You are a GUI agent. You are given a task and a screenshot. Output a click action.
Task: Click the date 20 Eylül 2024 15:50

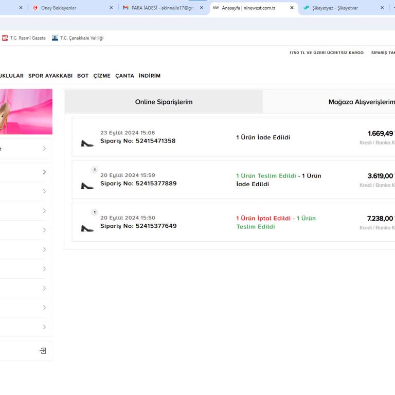click(x=128, y=218)
